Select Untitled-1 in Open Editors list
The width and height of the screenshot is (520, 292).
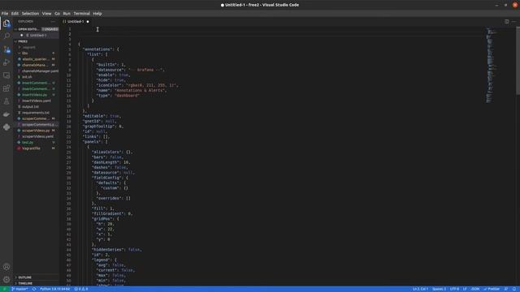pos(36,35)
